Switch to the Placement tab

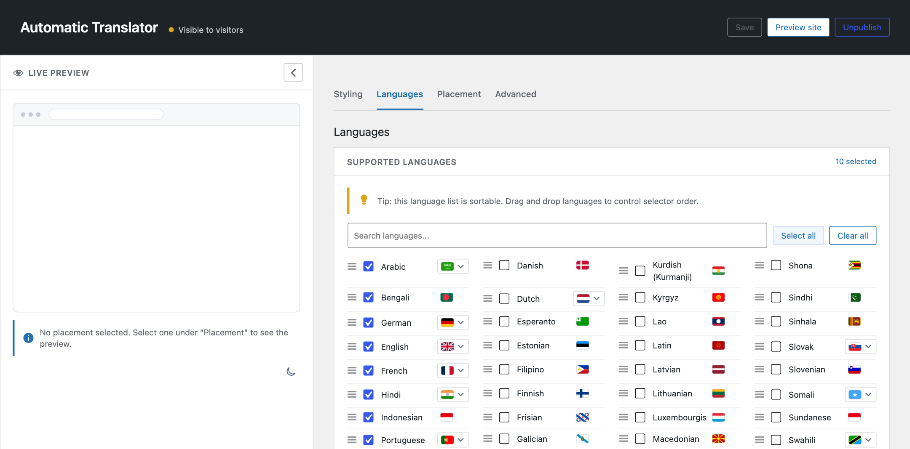point(459,94)
